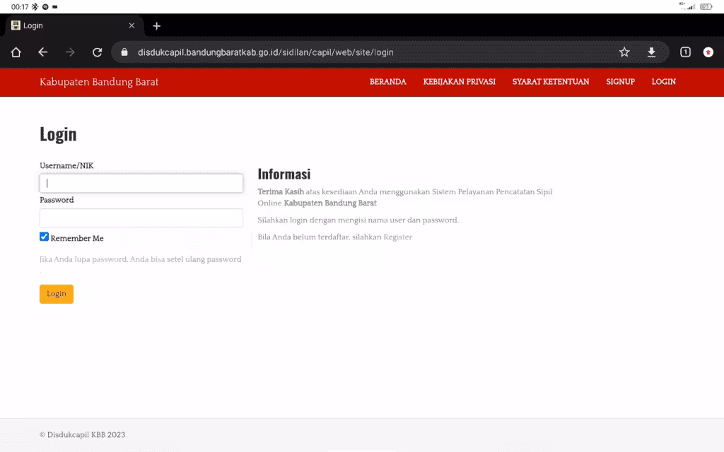The width and height of the screenshot is (724, 452).
Task: Open KEBIJAKAN PRIVASI page
Action: [x=459, y=82]
